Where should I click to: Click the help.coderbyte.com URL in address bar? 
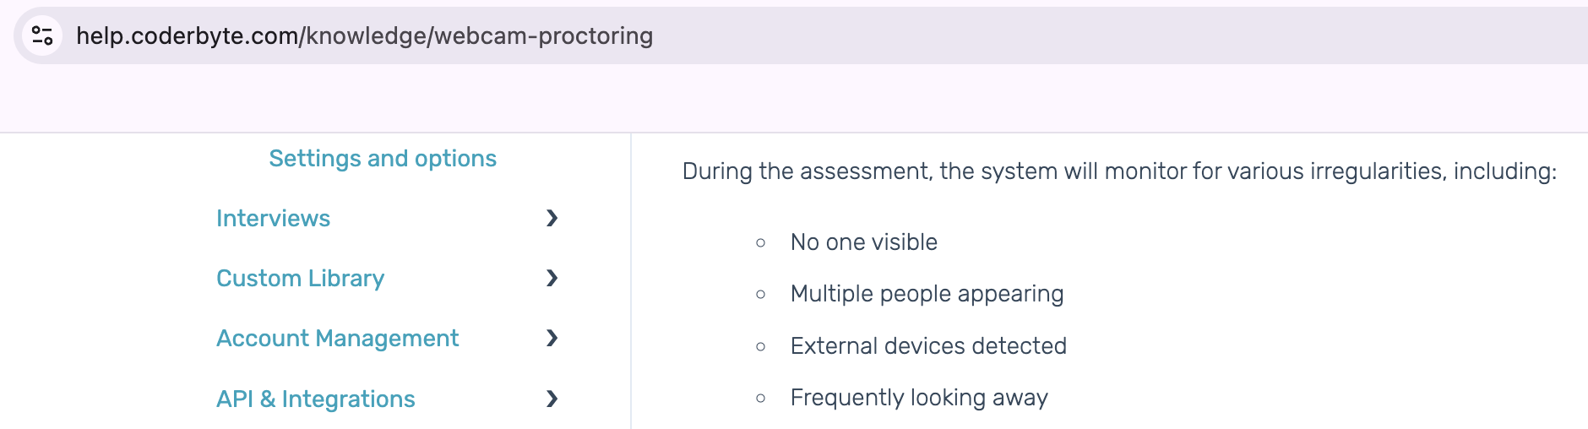364,35
